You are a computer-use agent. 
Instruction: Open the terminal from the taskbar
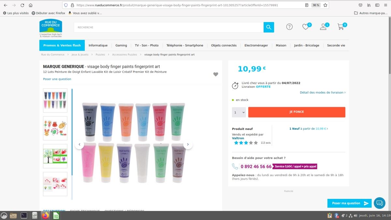pyautogui.click(x=24, y=215)
